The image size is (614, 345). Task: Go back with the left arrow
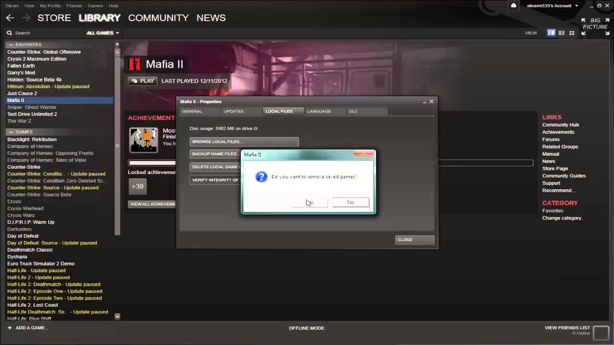pos(10,18)
